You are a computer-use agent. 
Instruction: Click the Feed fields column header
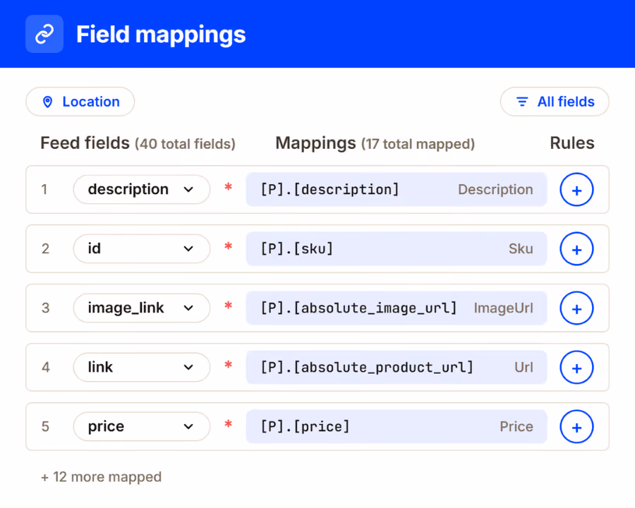[x=85, y=143]
